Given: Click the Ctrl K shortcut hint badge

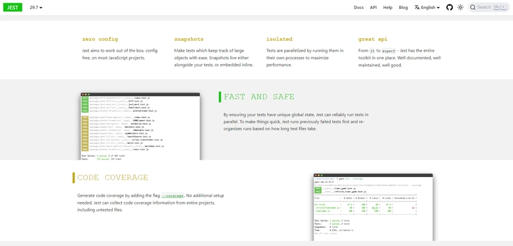Looking at the screenshot, I should pos(501,7).
